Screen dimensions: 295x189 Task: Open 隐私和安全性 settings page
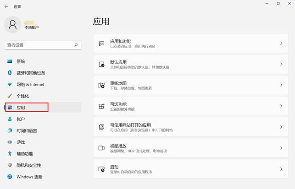click(x=28, y=165)
